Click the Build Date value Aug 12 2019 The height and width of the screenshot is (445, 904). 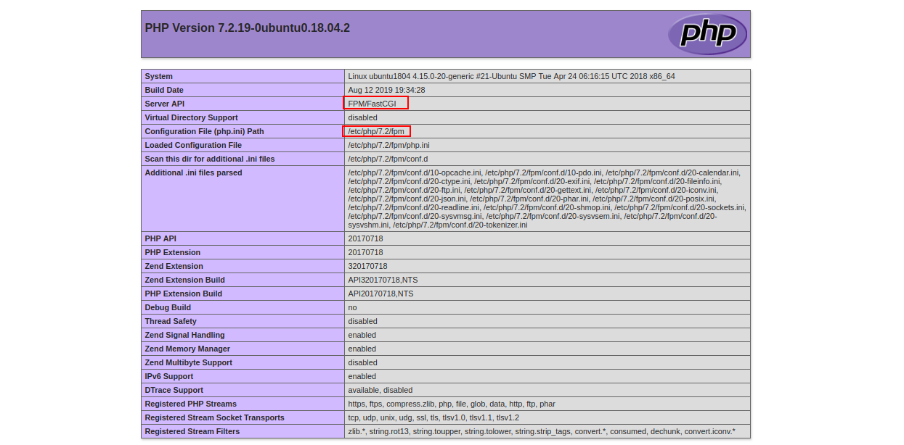(386, 90)
